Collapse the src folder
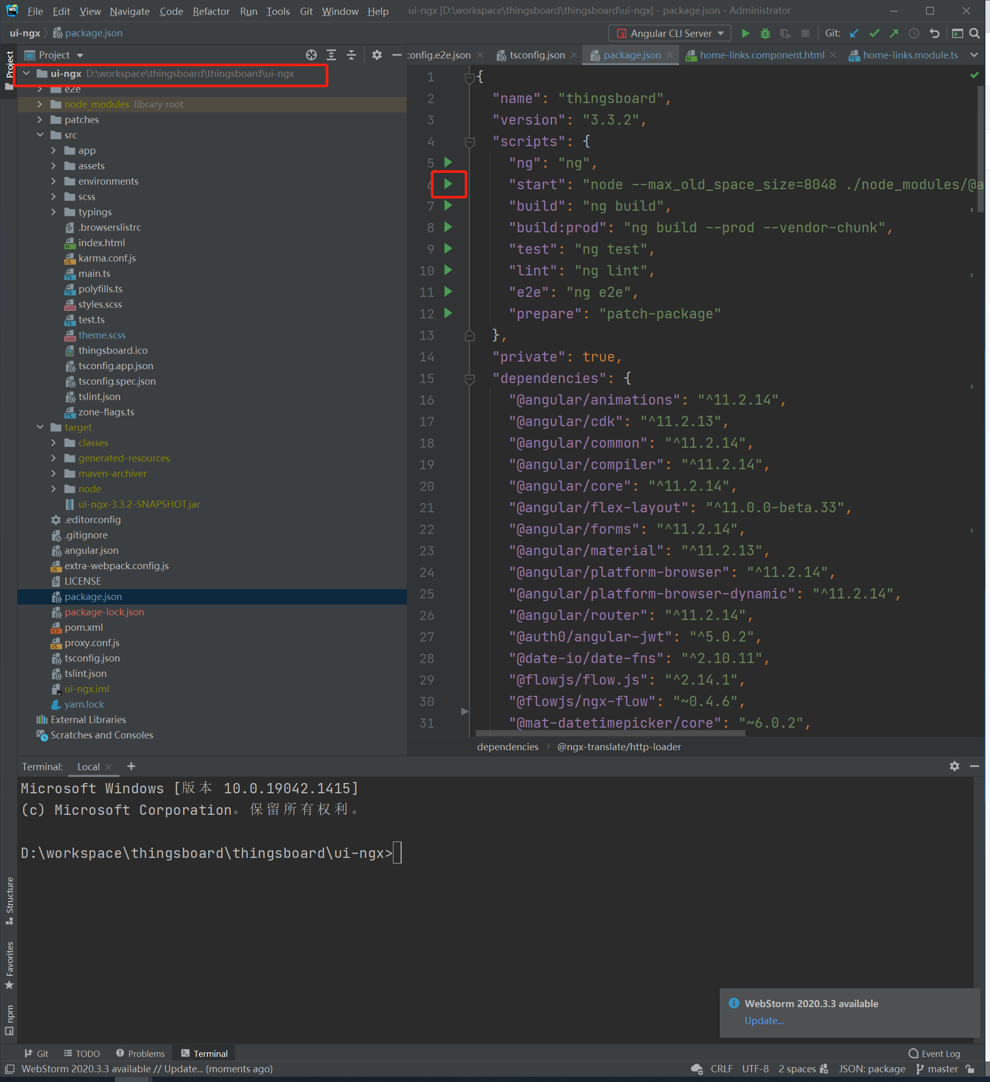 (39, 135)
